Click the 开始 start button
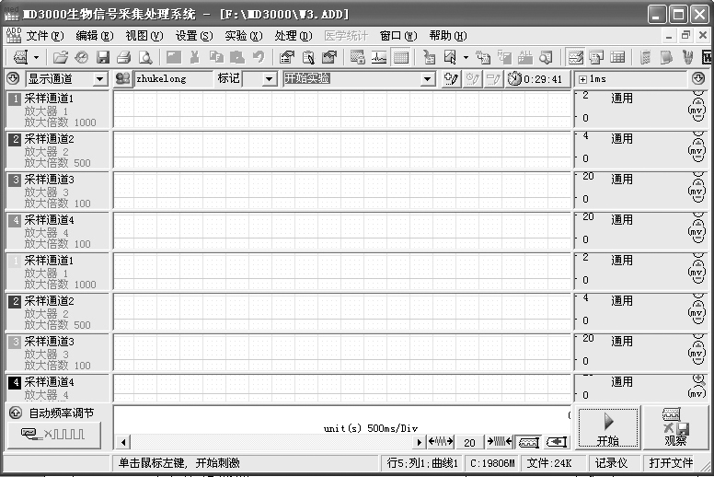The width and height of the screenshot is (714, 477). [608, 428]
